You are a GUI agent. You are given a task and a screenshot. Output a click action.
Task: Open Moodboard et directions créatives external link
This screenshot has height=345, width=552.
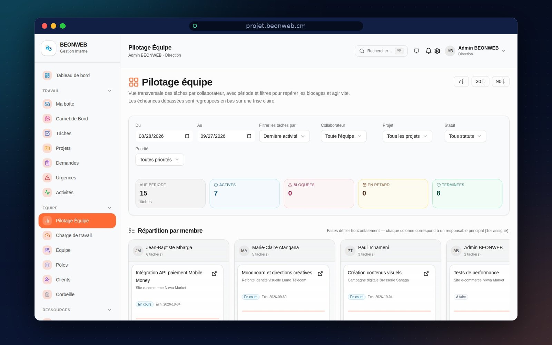coord(320,274)
